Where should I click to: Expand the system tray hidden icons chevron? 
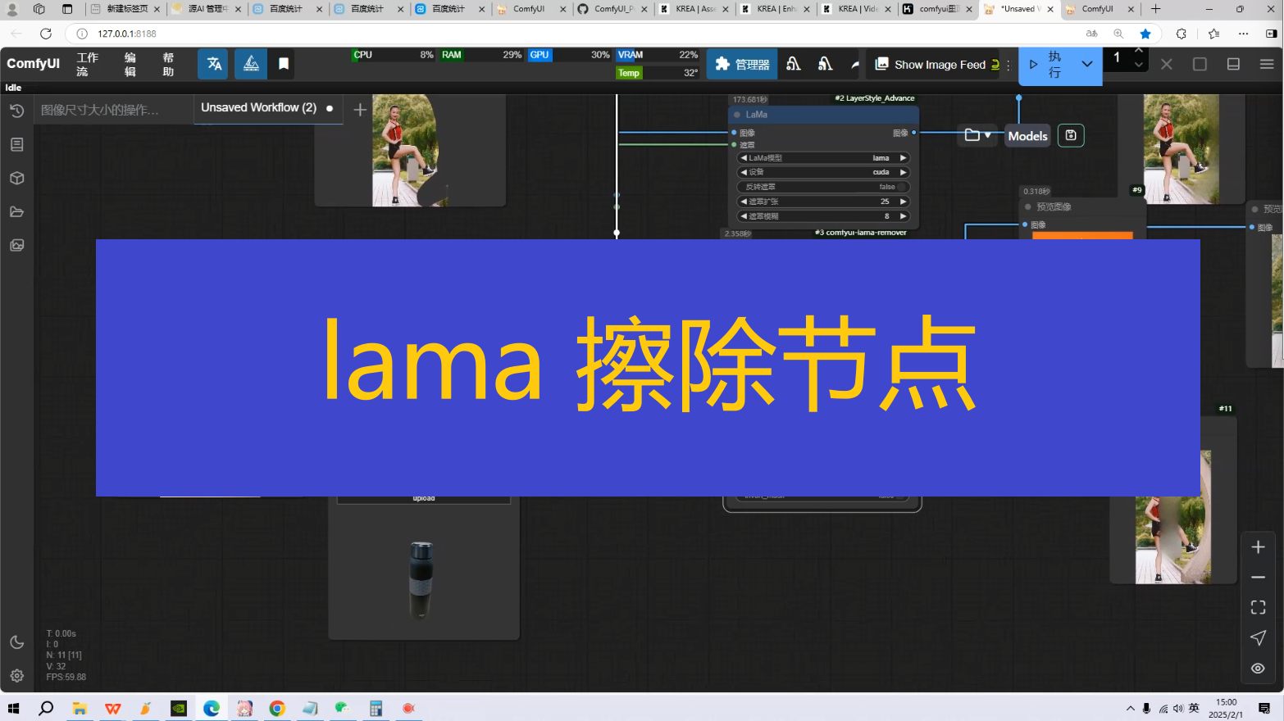tap(1130, 708)
